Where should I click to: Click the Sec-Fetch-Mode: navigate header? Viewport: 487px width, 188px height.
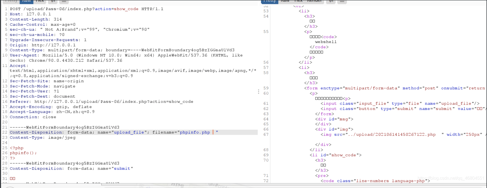coord(43,86)
